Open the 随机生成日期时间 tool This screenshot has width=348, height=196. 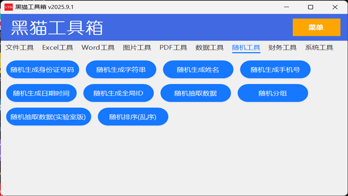41,93
